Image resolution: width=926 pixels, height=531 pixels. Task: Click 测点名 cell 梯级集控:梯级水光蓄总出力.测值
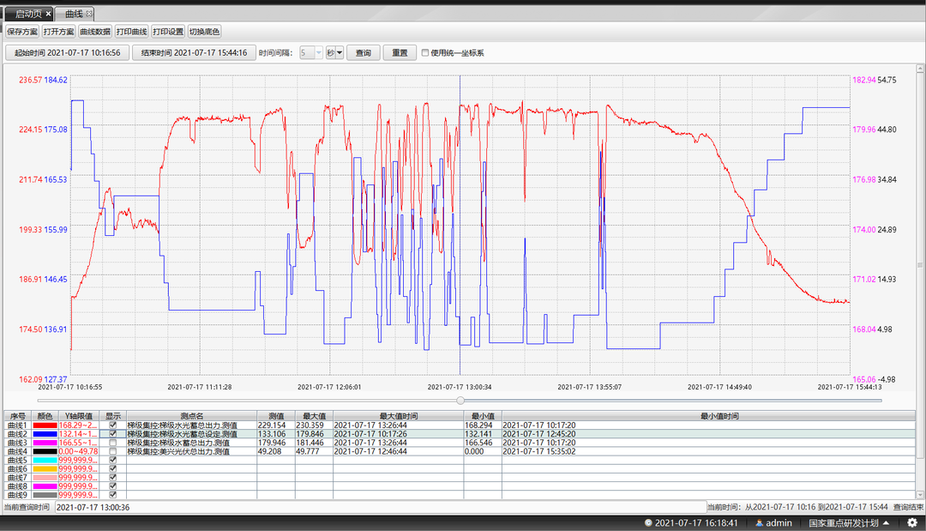pos(191,425)
